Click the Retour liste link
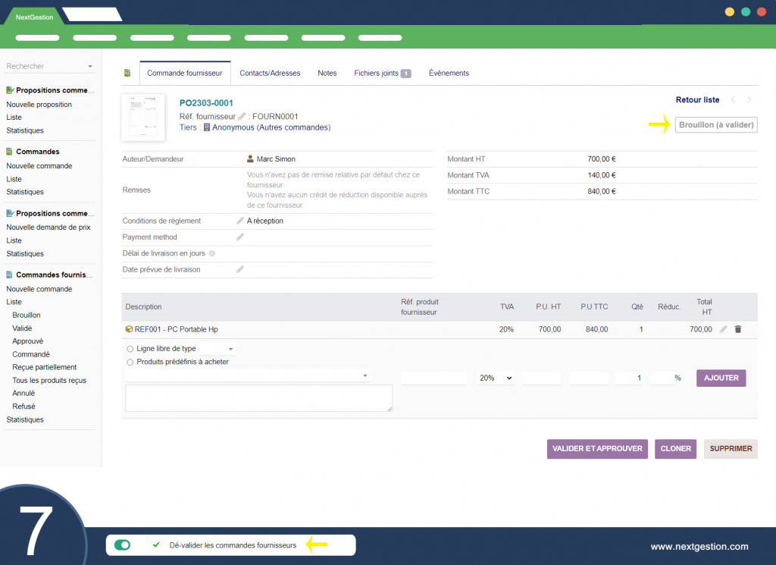This screenshot has width=776, height=565. [x=697, y=100]
